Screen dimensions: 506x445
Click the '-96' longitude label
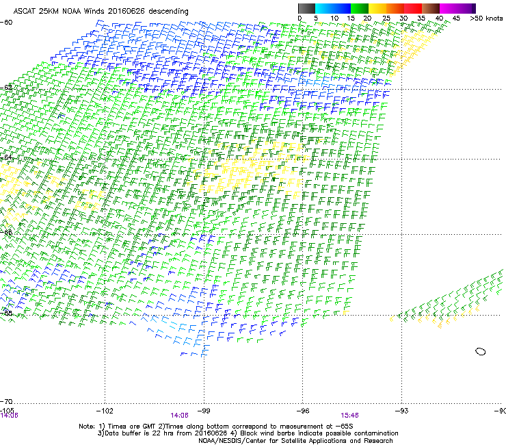pos(302,411)
